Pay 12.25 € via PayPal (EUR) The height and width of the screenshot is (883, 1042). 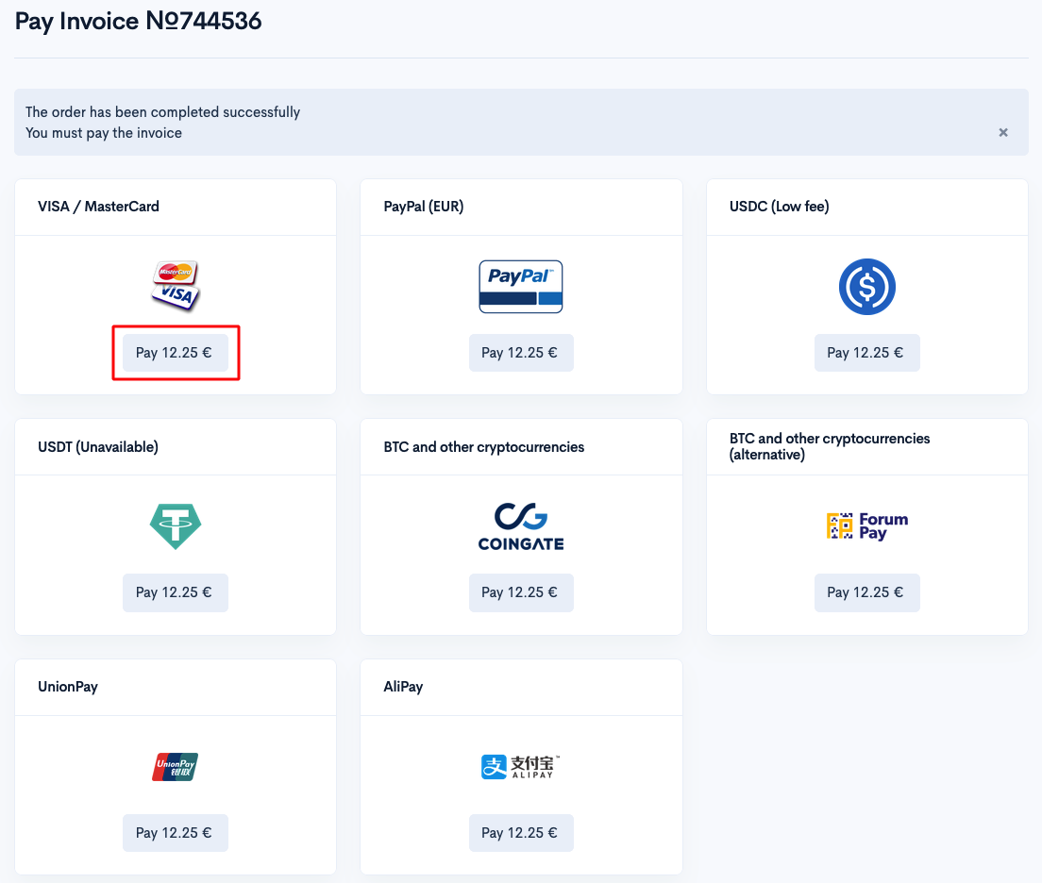pyautogui.click(x=521, y=353)
